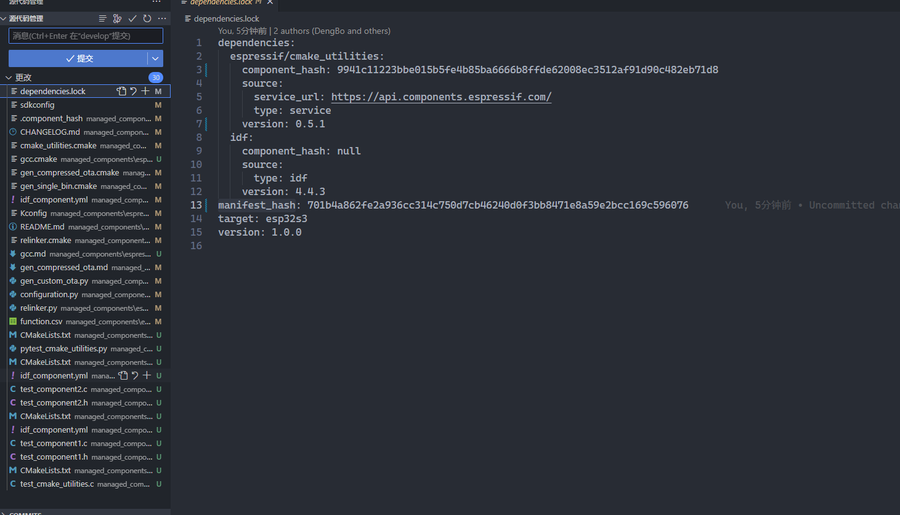Click the dependencies.lock breadcrumb label

226,18
